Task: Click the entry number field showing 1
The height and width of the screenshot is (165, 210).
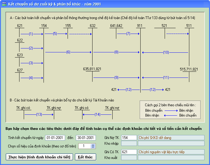Action: pos(84,146)
